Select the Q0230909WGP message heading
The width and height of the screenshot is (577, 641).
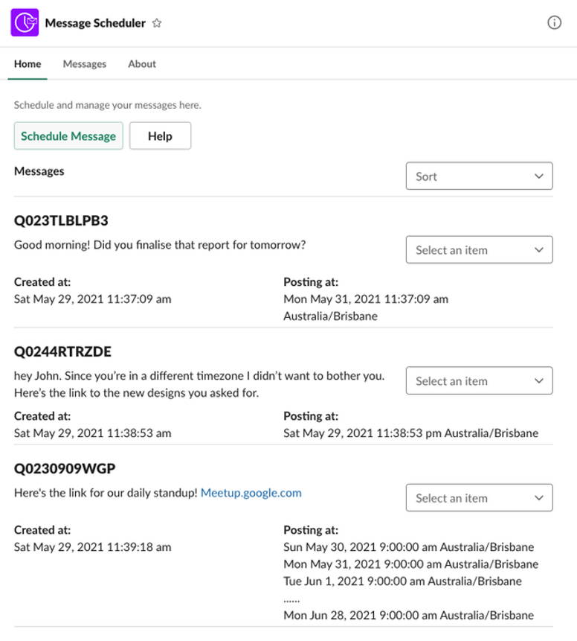click(65, 468)
